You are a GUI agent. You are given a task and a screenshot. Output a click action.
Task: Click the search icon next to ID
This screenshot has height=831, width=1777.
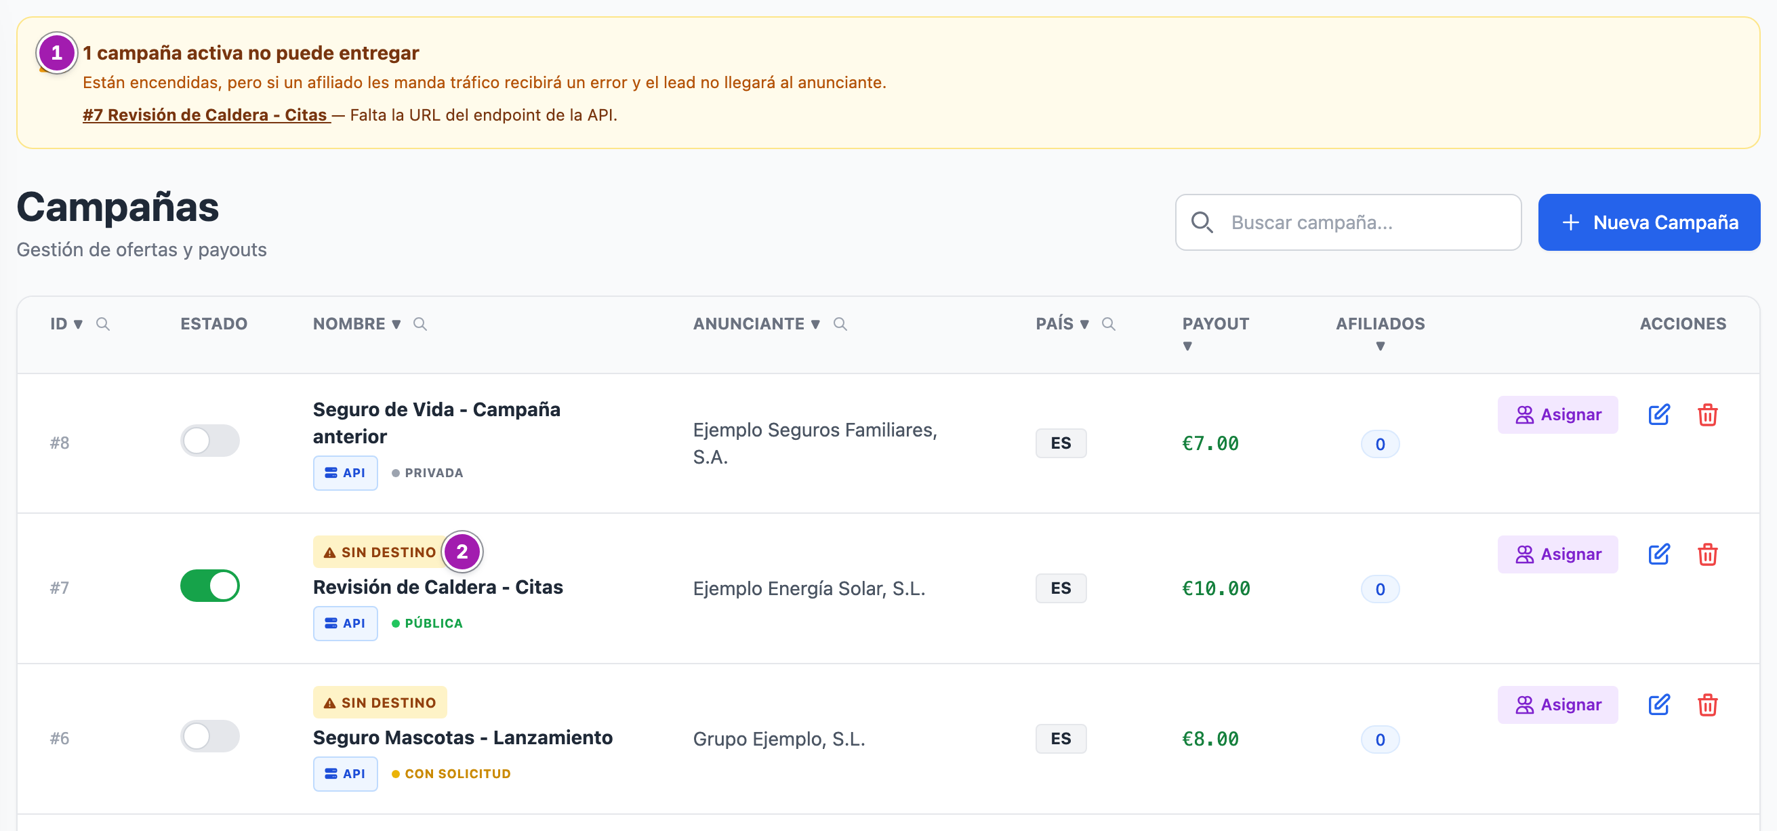point(103,324)
